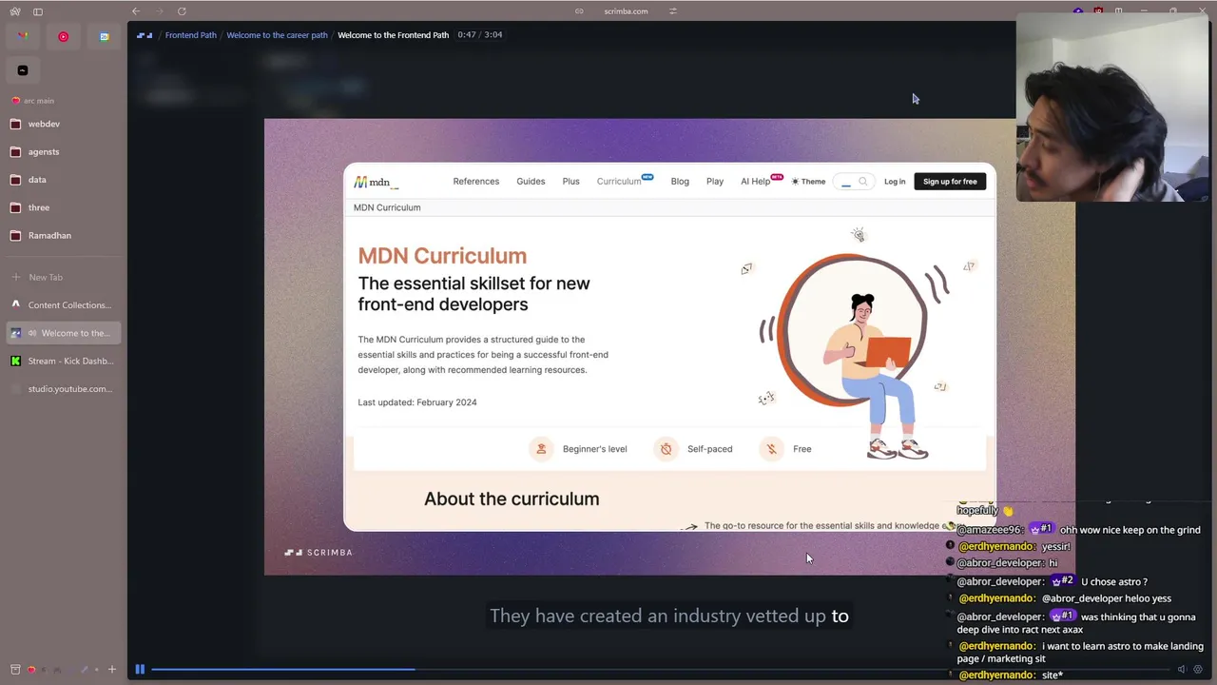
Task: Click the Self-paced clock icon
Action: (666, 449)
